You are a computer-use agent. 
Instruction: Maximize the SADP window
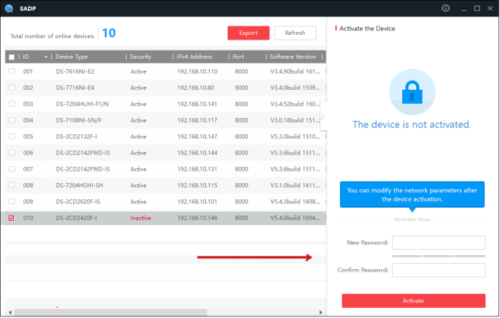point(477,9)
